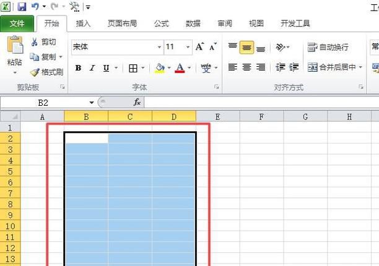Image resolution: width=379 pixels, height=266 pixels.
Task: Open the Name Box dropdown arrow
Action: point(92,103)
